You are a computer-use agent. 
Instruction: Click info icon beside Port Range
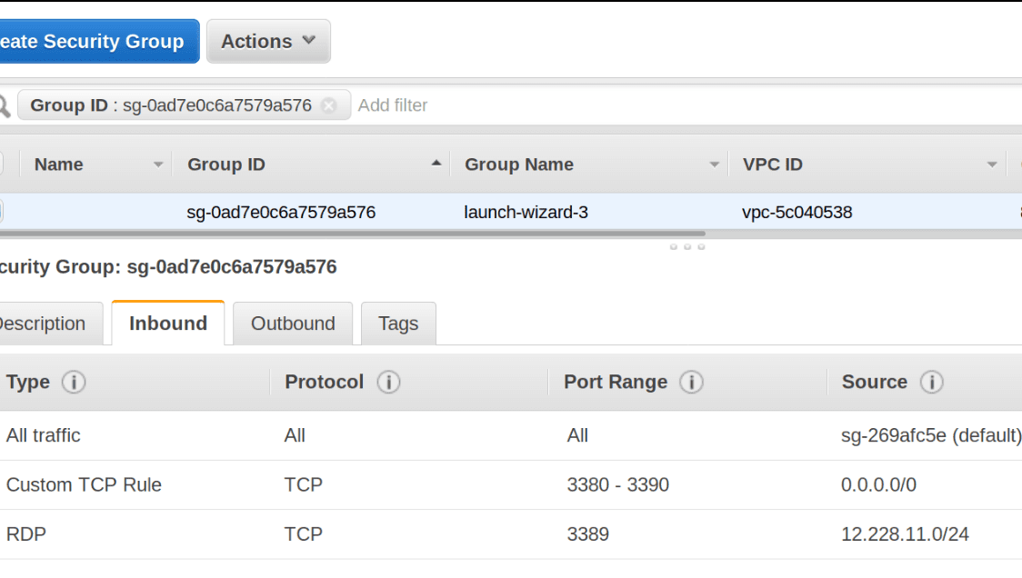click(691, 383)
